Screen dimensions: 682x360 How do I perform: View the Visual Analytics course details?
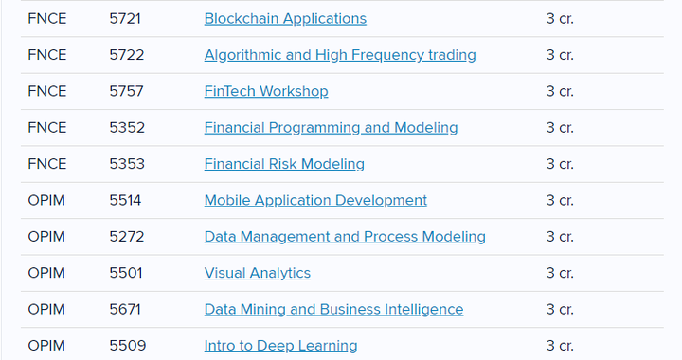258,273
